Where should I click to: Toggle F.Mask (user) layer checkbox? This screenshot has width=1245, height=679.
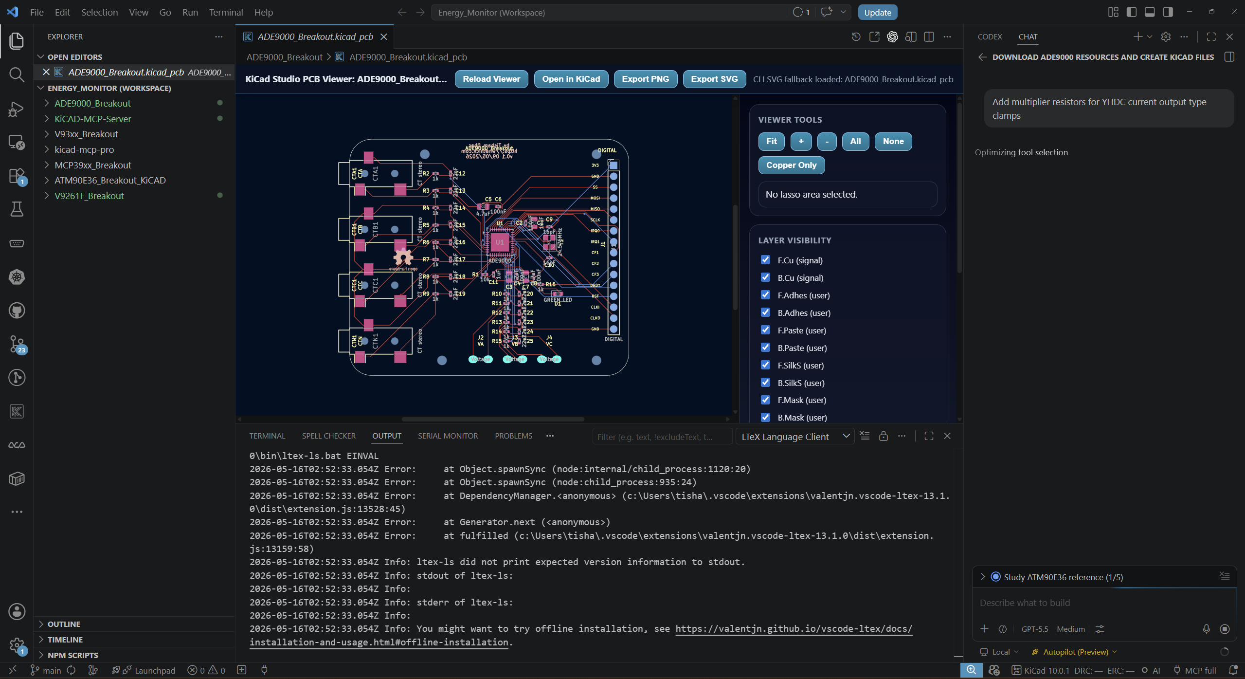click(766, 400)
